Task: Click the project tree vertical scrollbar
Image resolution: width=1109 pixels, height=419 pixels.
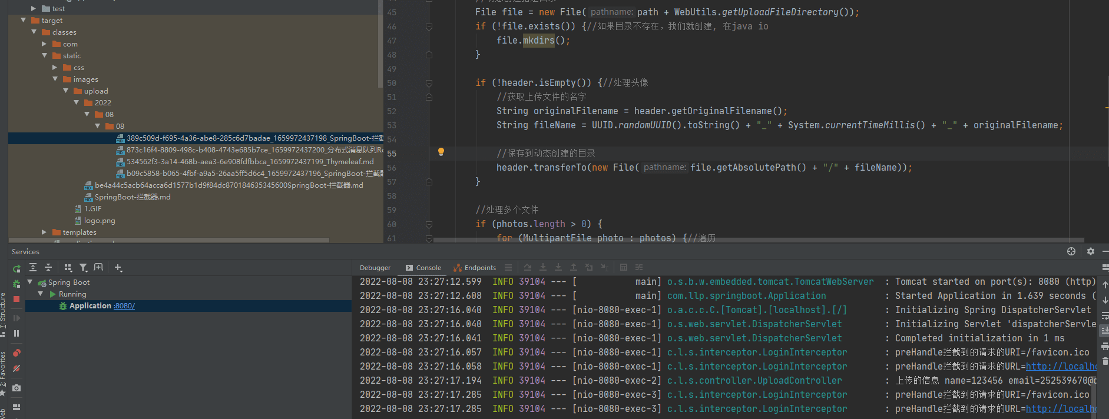Action: (380, 44)
